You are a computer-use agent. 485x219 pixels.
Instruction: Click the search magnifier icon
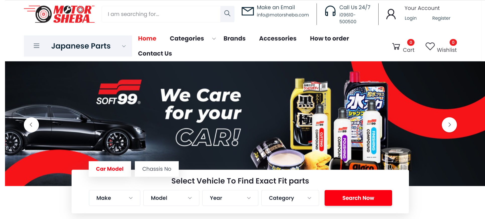pyautogui.click(x=227, y=14)
